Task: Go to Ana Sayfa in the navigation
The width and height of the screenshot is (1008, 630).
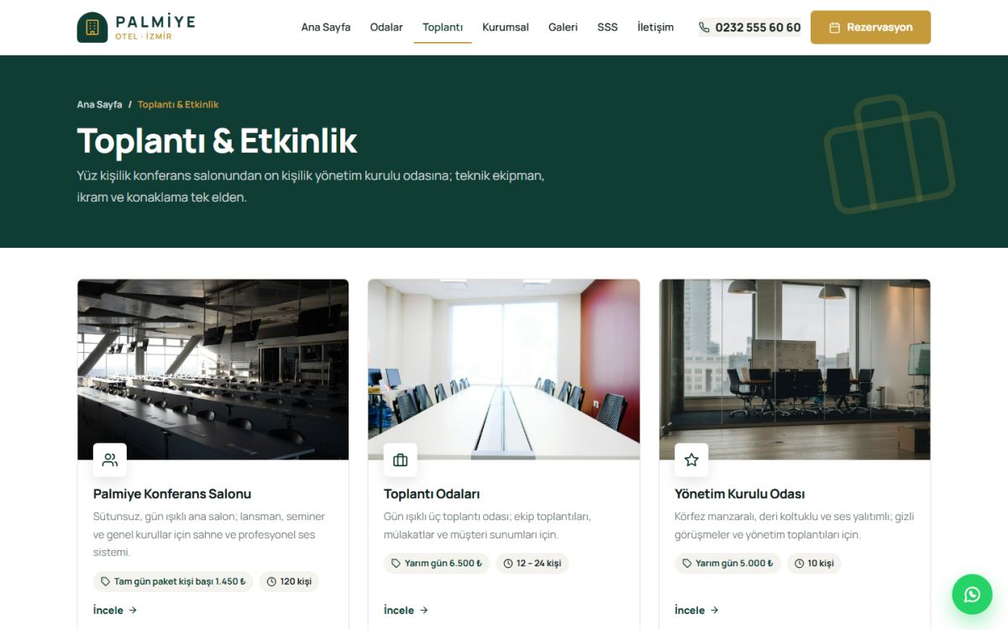Action: click(x=326, y=27)
